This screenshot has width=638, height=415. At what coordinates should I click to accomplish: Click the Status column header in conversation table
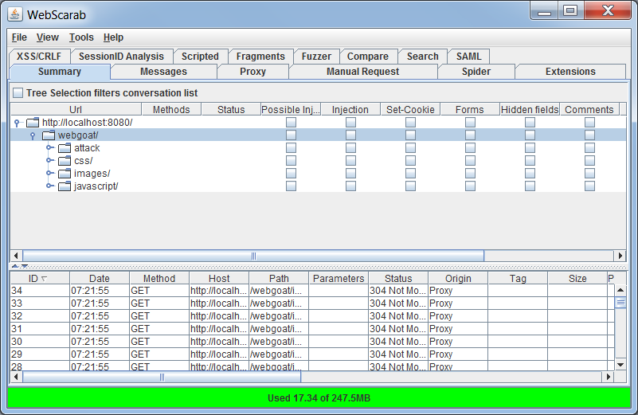(398, 278)
